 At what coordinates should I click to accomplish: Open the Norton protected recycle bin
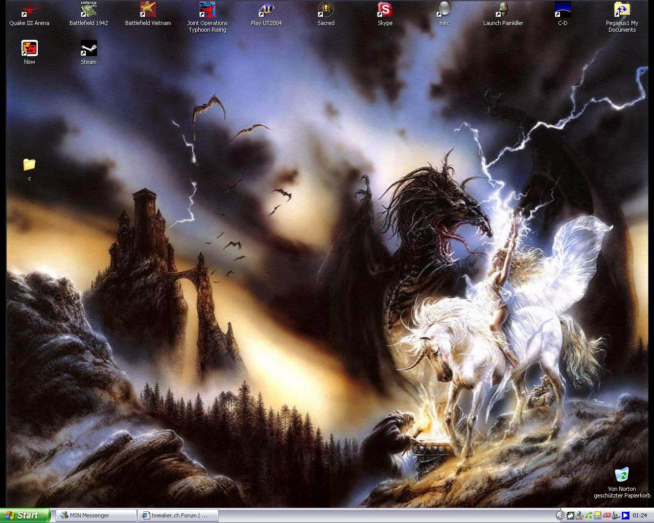622,475
